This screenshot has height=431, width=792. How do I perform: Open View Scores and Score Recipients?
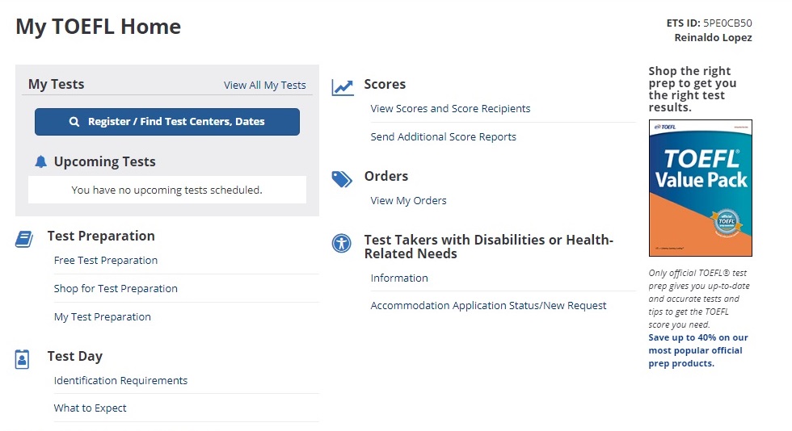coord(451,108)
